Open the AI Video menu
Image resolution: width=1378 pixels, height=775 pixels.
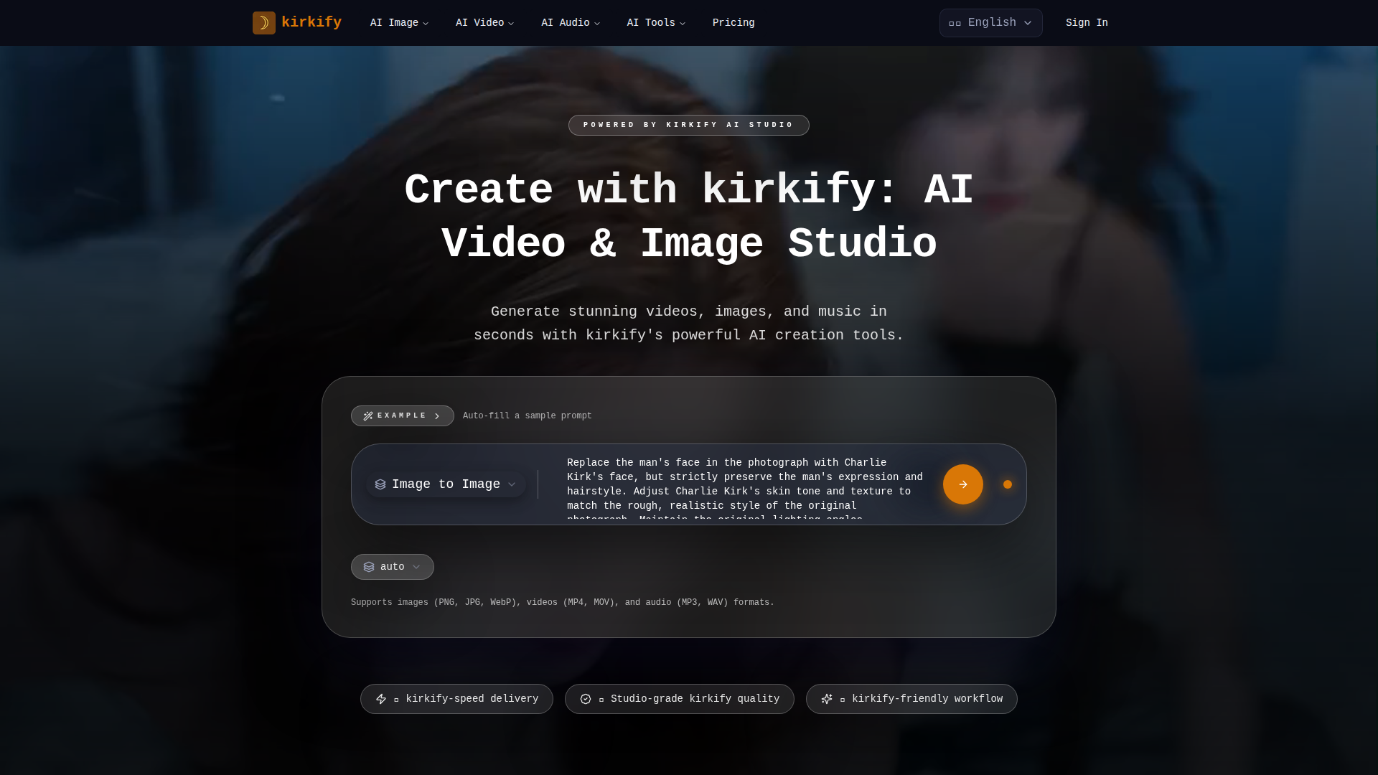484,23
